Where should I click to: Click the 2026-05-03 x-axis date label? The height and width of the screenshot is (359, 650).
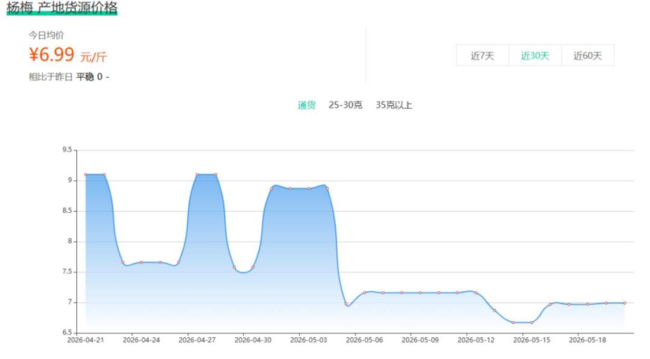click(x=309, y=341)
